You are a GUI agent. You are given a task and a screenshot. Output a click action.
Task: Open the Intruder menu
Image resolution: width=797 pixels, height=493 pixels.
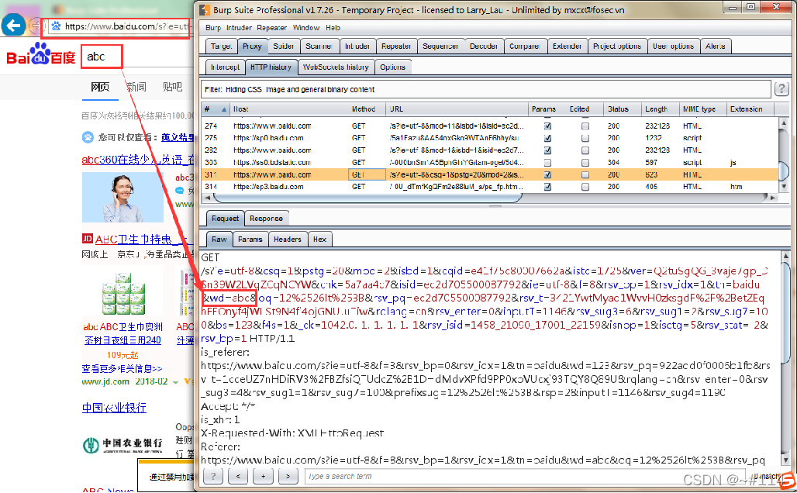coord(239,28)
